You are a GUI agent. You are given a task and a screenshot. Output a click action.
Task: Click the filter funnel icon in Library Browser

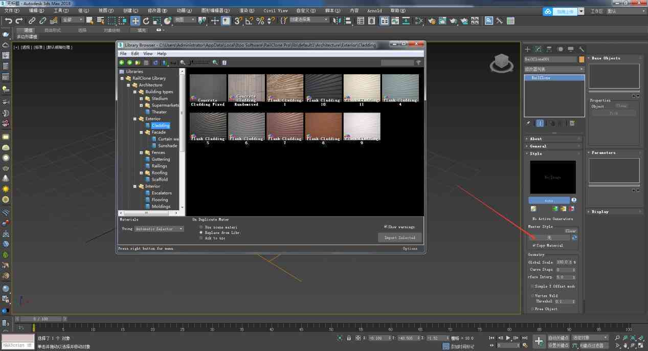pyautogui.click(x=418, y=62)
